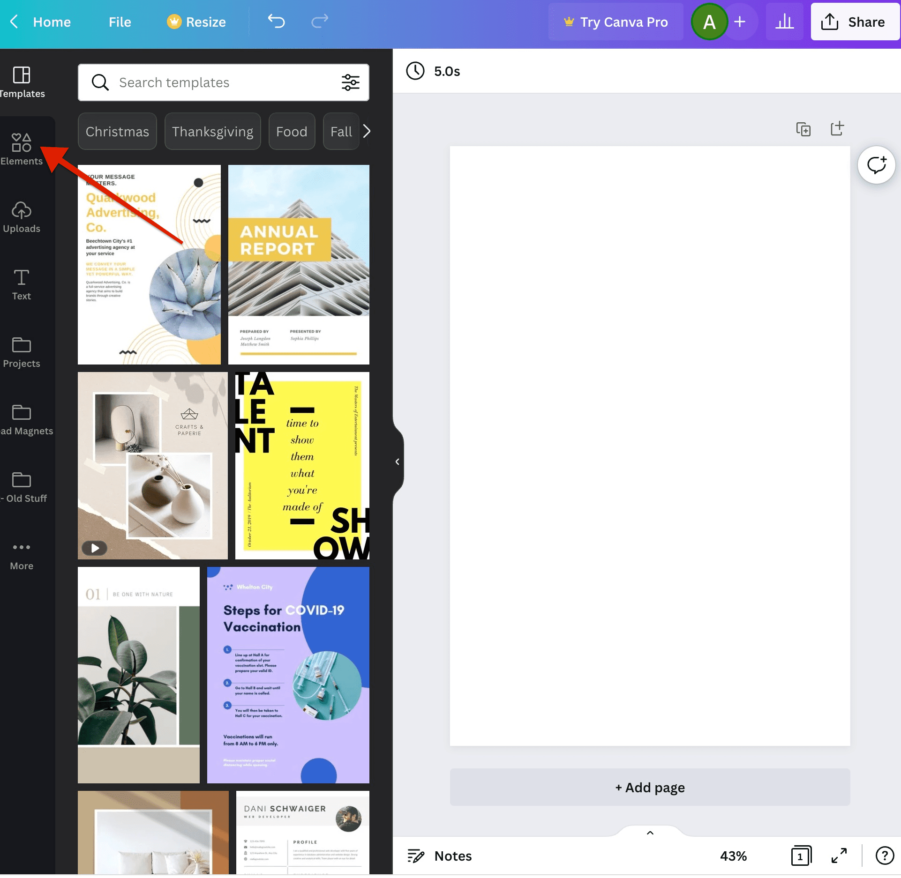Open the File menu
The width and height of the screenshot is (901, 878).
[120, 22]
